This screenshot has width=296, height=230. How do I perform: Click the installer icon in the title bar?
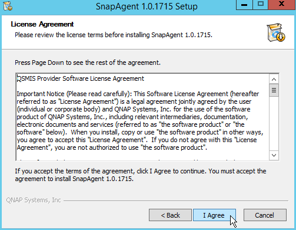(x=8, y=6)
